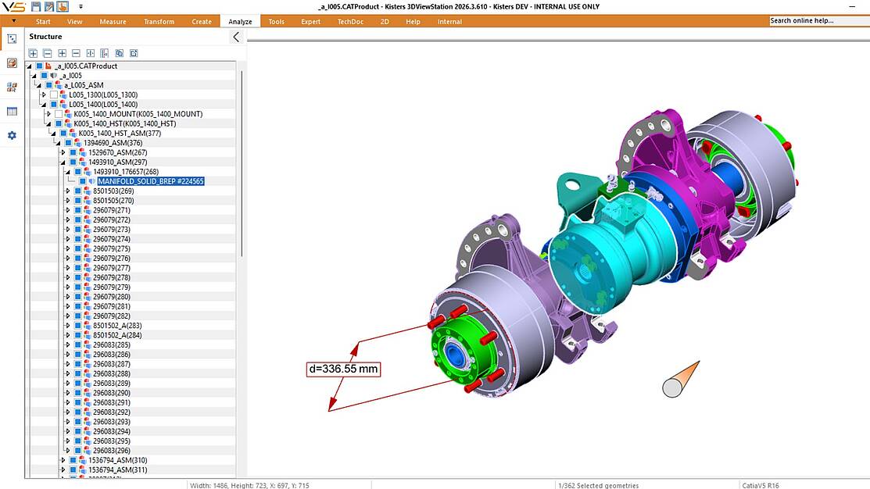This screenshot has width=870, height=489.
Task: Collapse the 1493910_176657(268) node
Action: point(68,172)
